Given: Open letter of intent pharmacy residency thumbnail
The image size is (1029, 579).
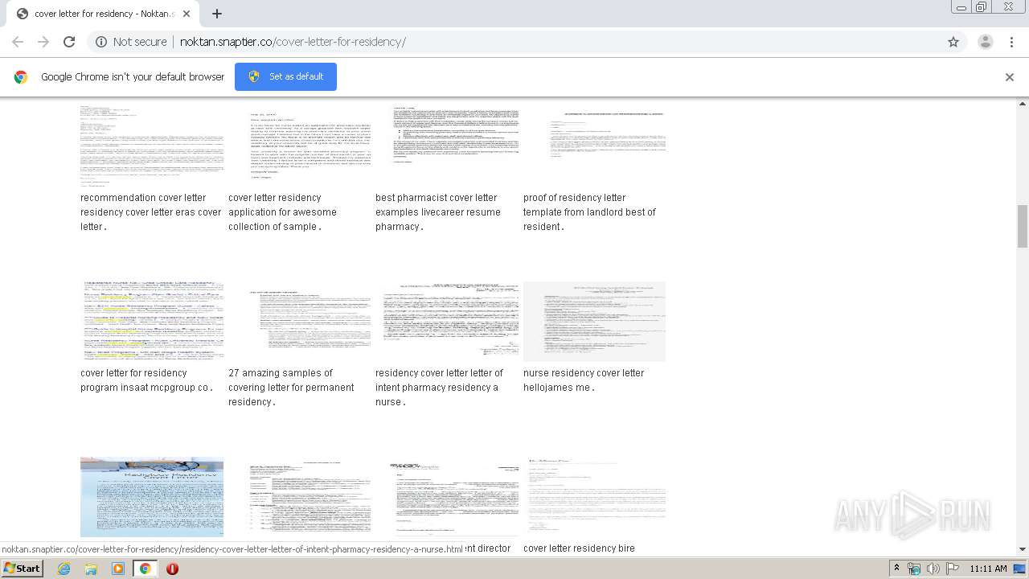Looking at the screenshot, I should pyautogui.click(x=447, y=321).
